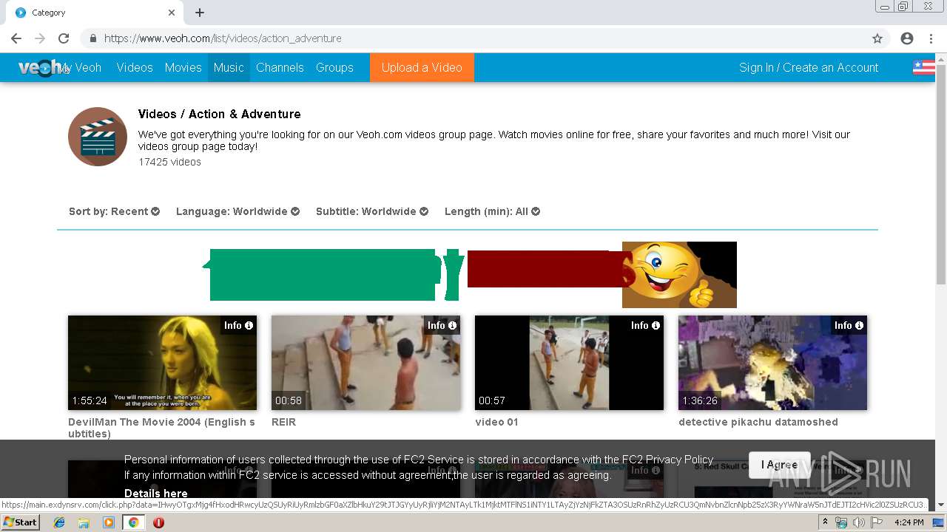Open Chrome profile account icon

pyautogui.click(x=907, y=38)
